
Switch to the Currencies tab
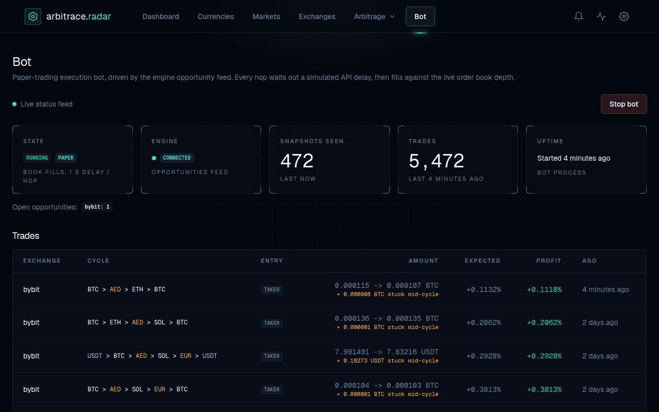point(216,16)
